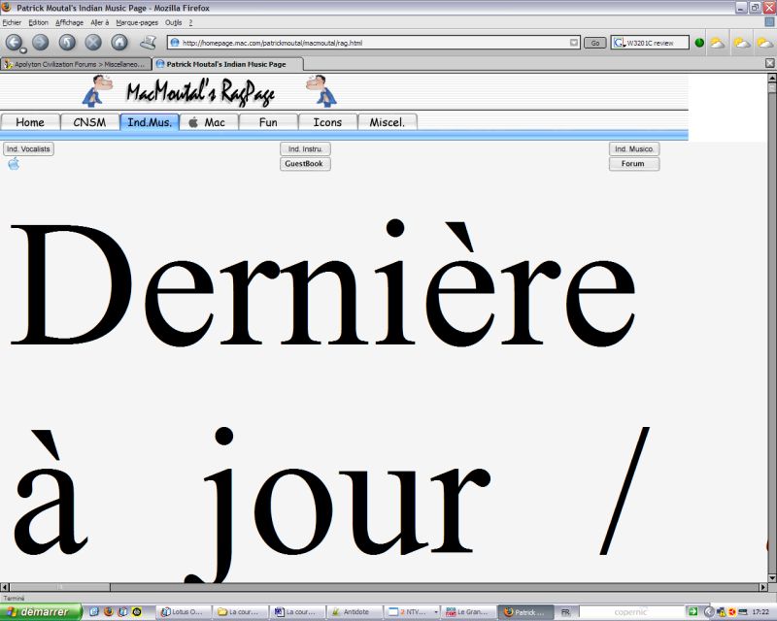This screenshot has width=777, height=621.
Task: Select the Ind.Mus. site navigation tab
Action: (x=150, y=122)
